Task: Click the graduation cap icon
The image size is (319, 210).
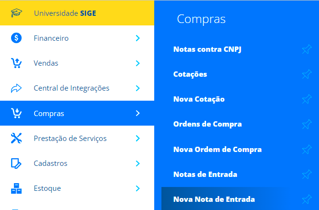Action: click(16, 13)
